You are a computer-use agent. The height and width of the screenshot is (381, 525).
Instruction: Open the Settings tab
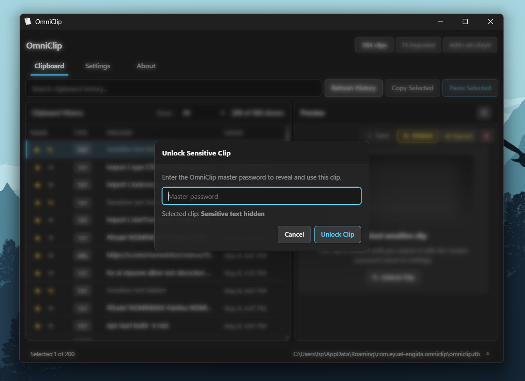pyautogui.click(x=98, y=66)
